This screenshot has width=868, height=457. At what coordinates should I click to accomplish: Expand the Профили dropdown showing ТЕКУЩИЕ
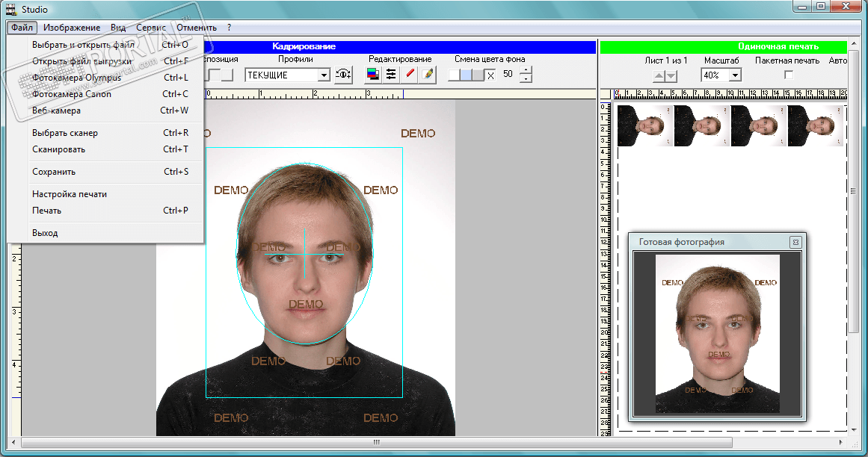[x=324, y=75]
